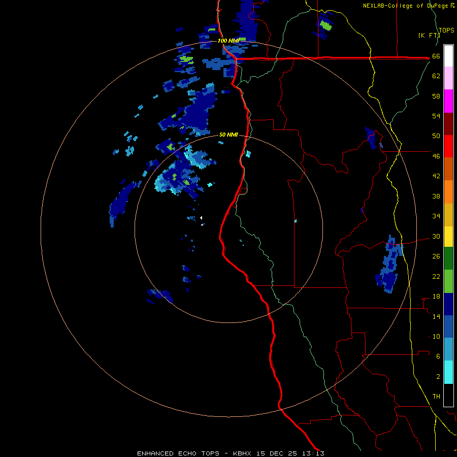Screen dimensions: 457x457
Task: Click the '18' legend value
Action: coord(436,297)
